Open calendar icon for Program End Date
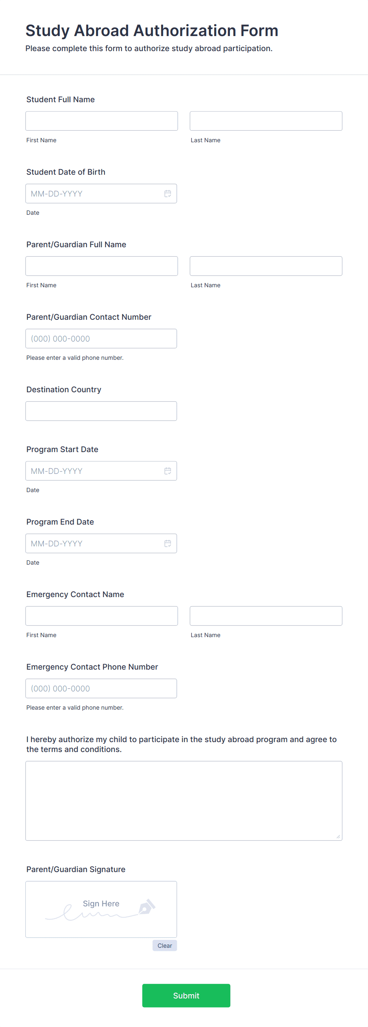Screen dimensions: 368x1027 click(x=168, y=543)
